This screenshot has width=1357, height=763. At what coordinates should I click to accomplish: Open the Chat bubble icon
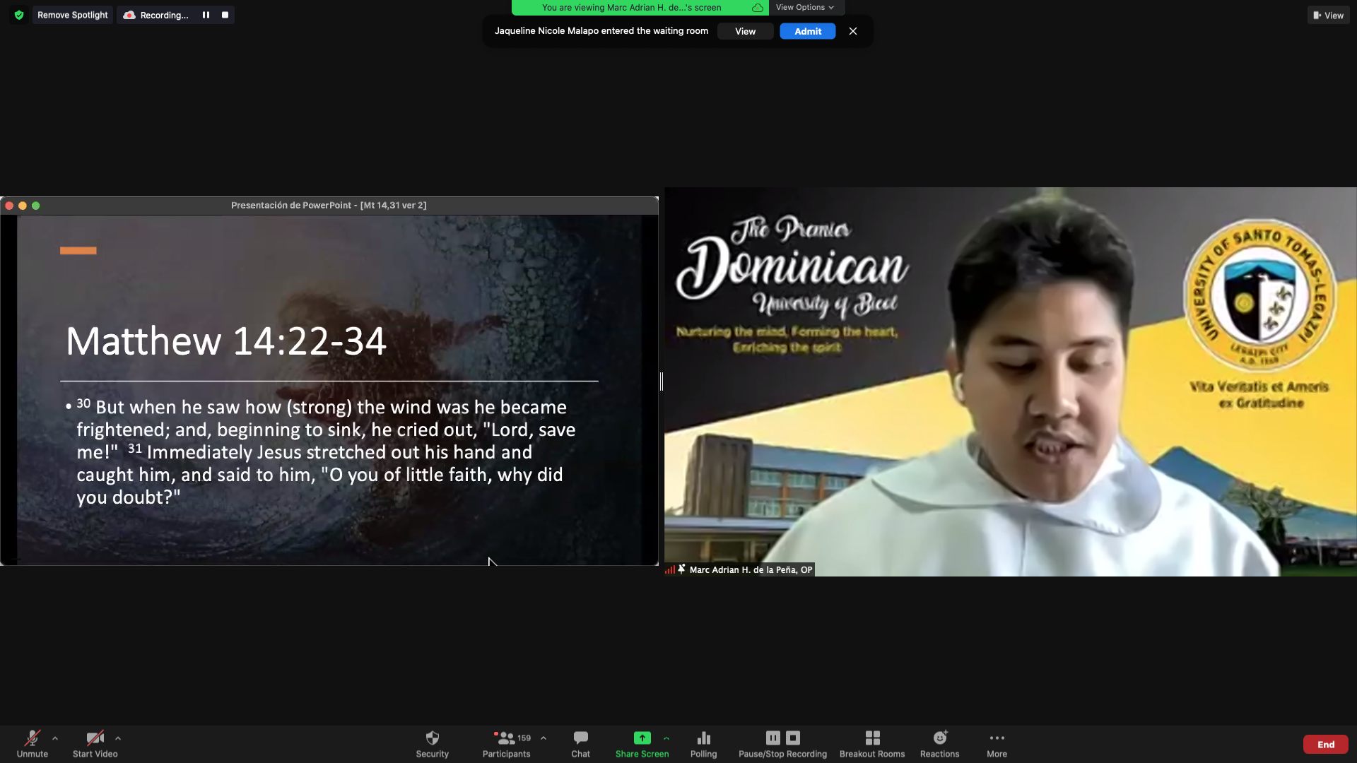coord(580,739)
